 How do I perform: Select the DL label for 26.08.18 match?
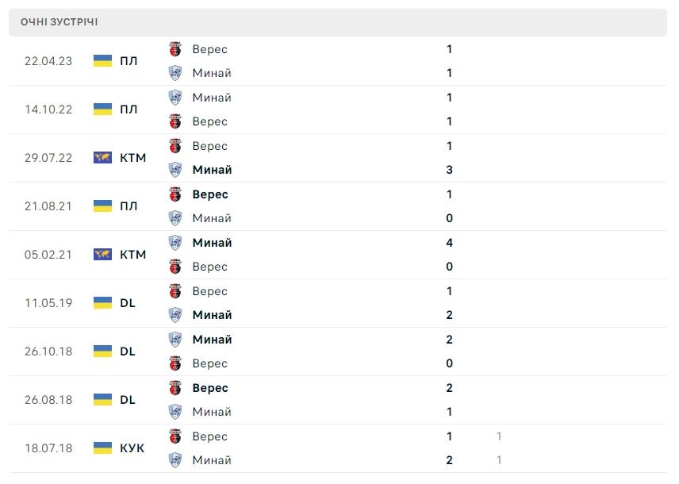tap(128, 400)
